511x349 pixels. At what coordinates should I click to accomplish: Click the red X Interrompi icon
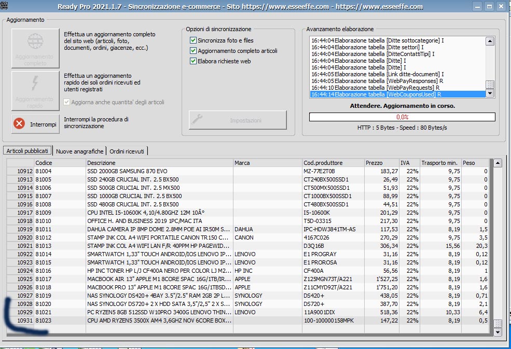19,123
